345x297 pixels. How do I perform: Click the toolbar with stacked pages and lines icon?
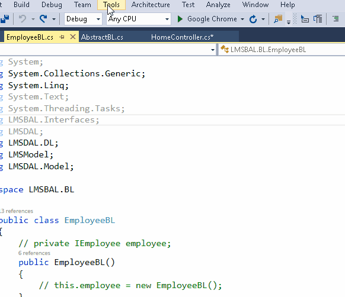point(318,19)
